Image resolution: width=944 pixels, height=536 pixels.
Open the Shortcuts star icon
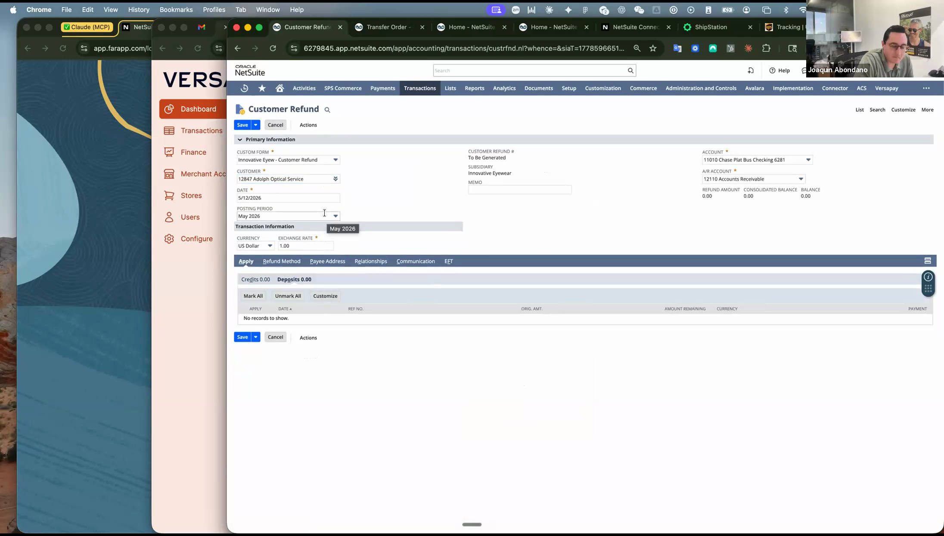(x=262, y=88)
